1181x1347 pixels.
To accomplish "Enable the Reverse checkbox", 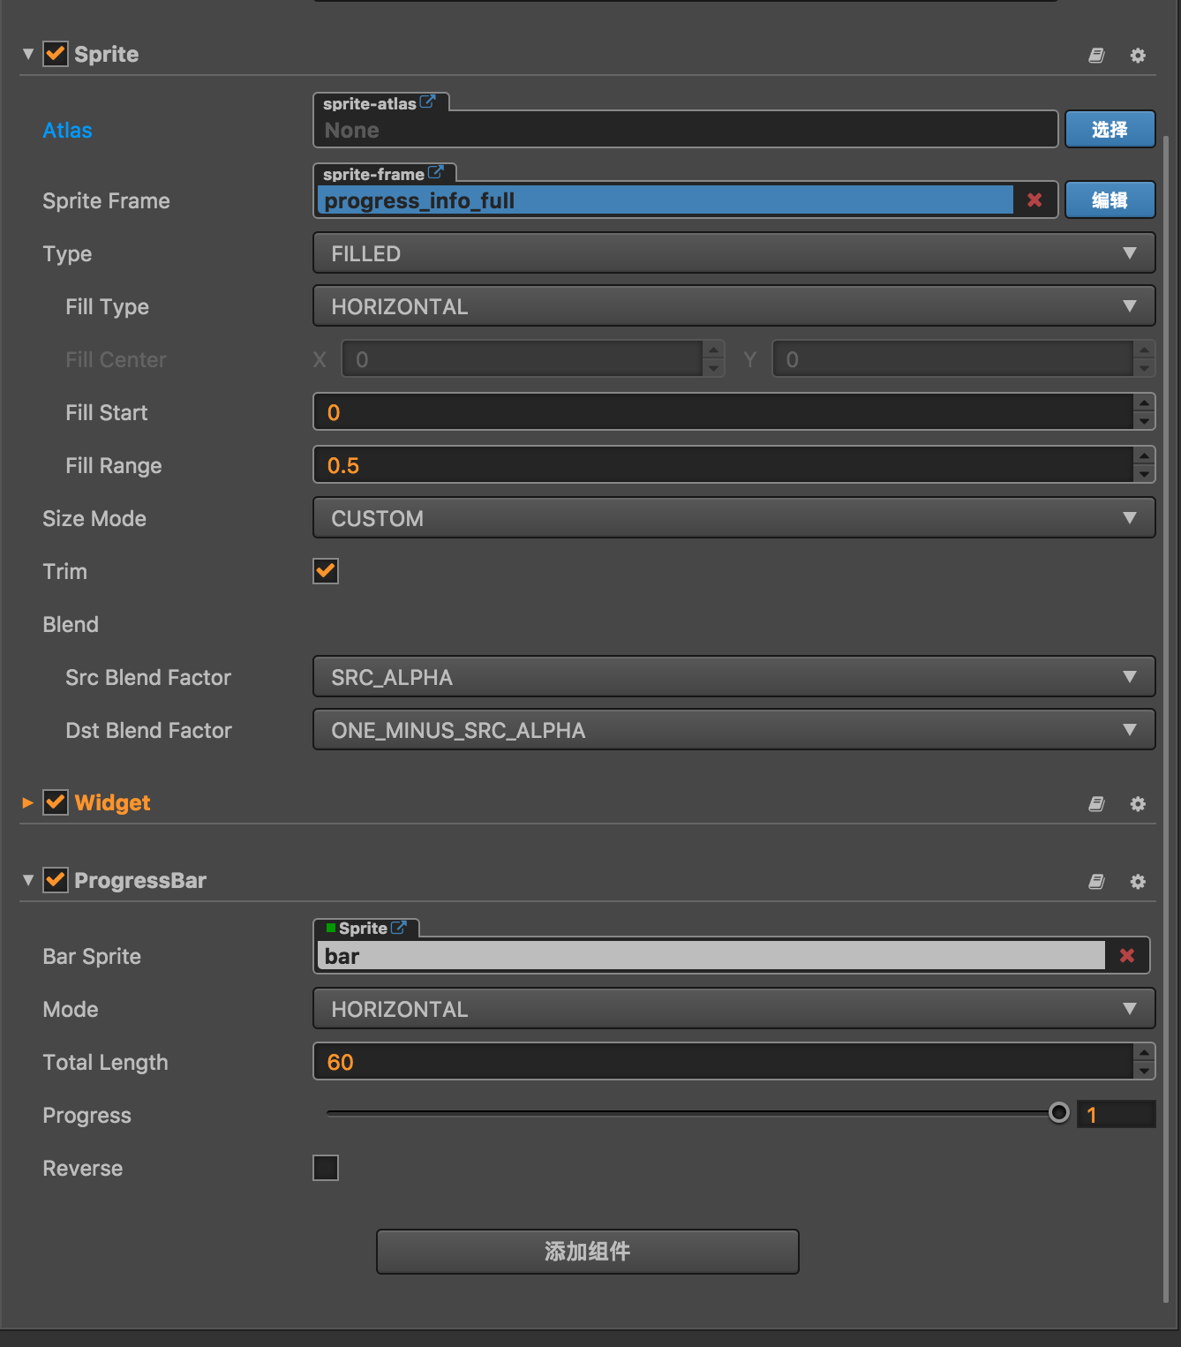I will (326, 1168).
